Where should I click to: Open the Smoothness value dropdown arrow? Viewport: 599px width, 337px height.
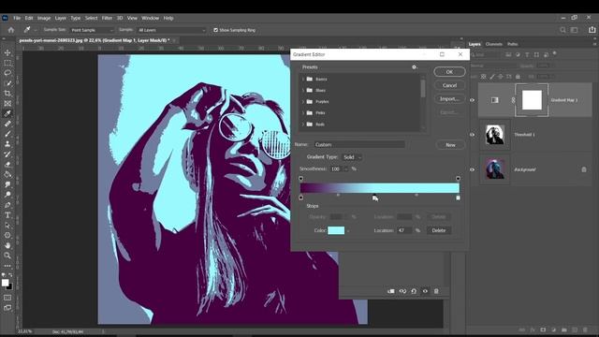346,168
